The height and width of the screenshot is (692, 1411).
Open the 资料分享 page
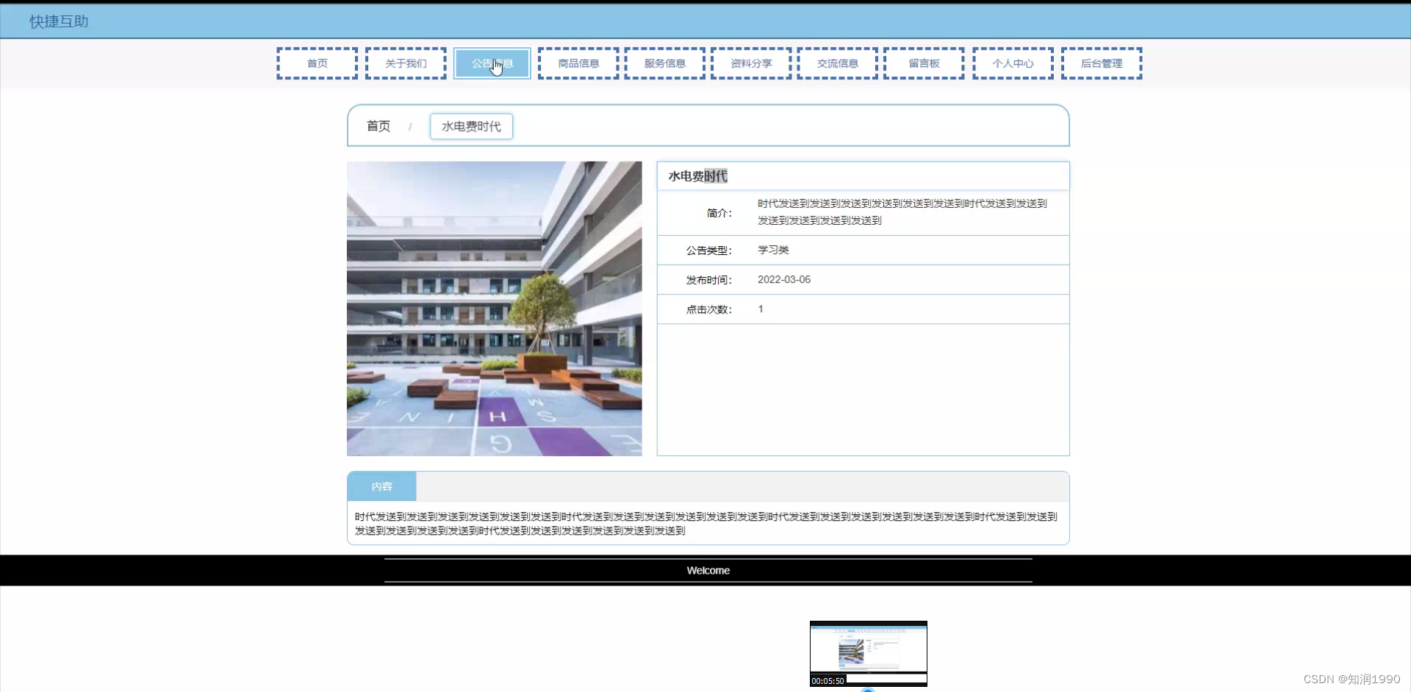pos(750,63)
